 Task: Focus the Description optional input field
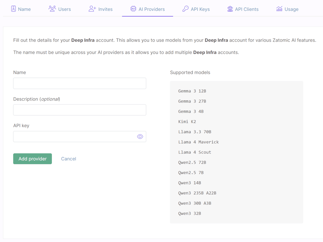pos(80,110)
